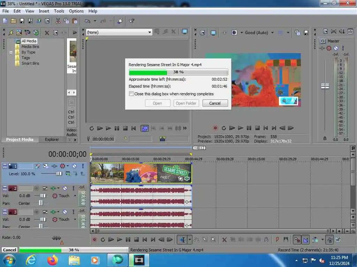Click the Sesame Street media thumbnail
The height and width of the screenshot is (267, 357).
click(73, 51)
